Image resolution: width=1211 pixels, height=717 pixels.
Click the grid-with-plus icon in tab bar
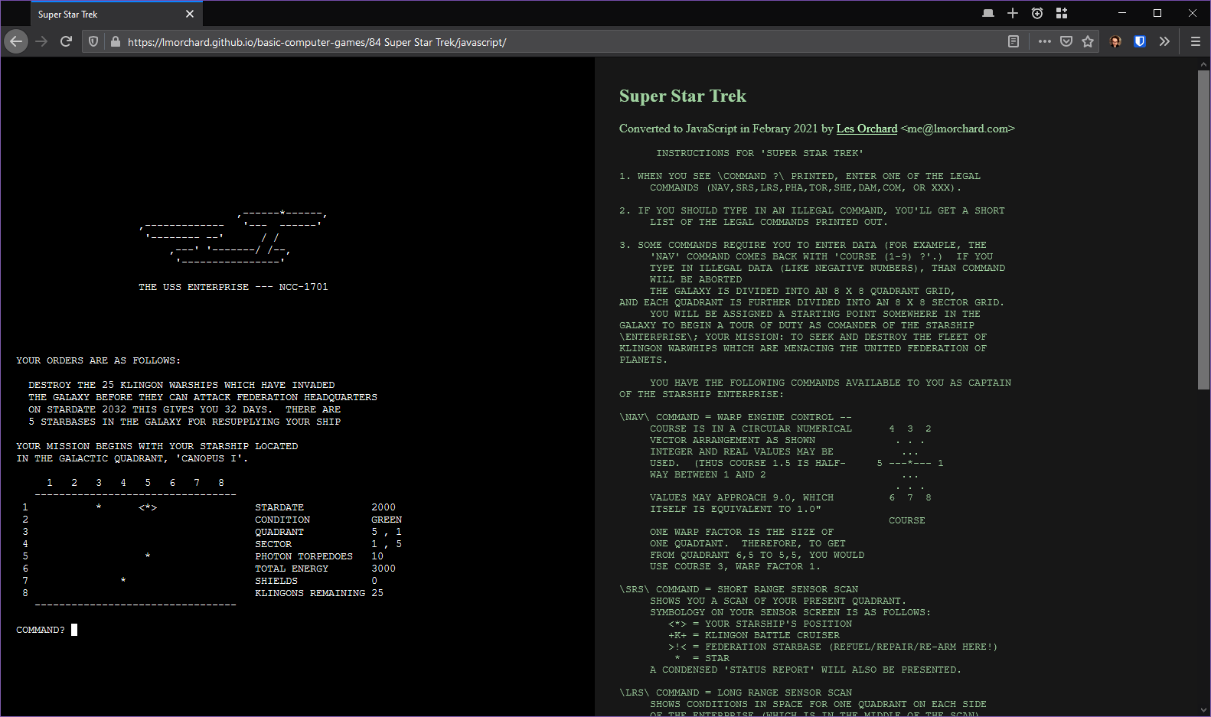pyautogui.click(x=1062, y=13)
